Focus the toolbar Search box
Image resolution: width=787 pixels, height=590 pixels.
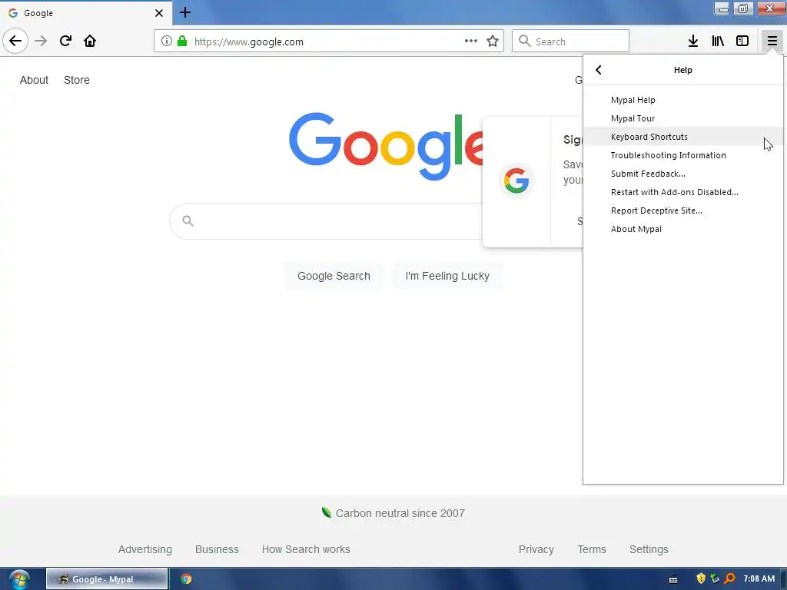click(x=571, y=41)
